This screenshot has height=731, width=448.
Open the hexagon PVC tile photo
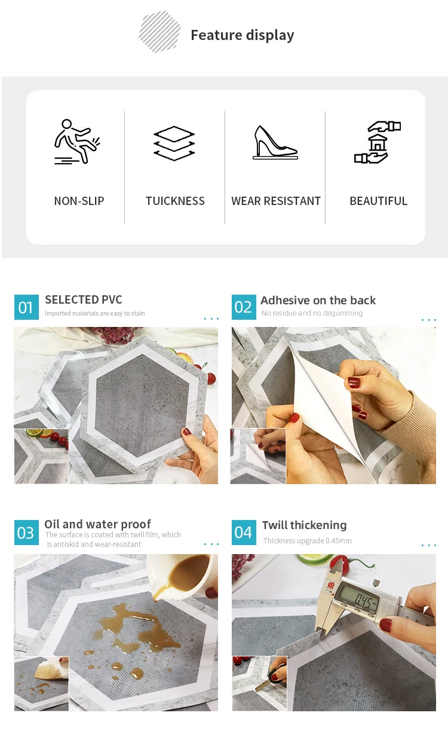click(116, 405)
